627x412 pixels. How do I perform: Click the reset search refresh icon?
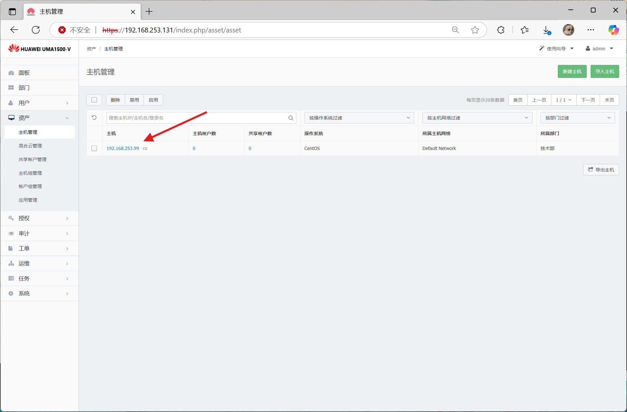94,118
